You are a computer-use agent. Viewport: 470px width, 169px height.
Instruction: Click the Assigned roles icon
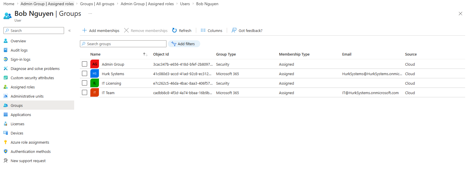pos(5,87)
